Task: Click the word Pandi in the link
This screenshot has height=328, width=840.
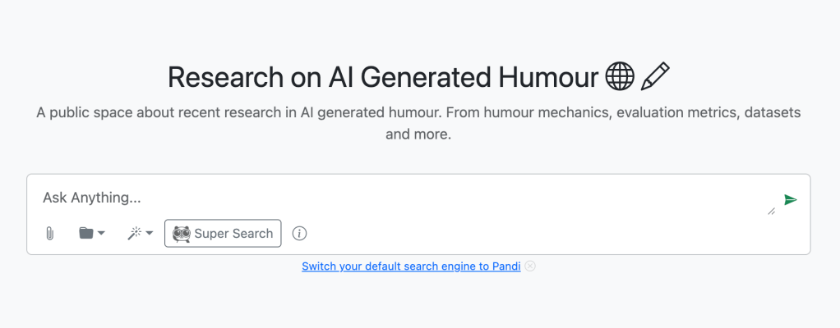Action: point(506,266)
